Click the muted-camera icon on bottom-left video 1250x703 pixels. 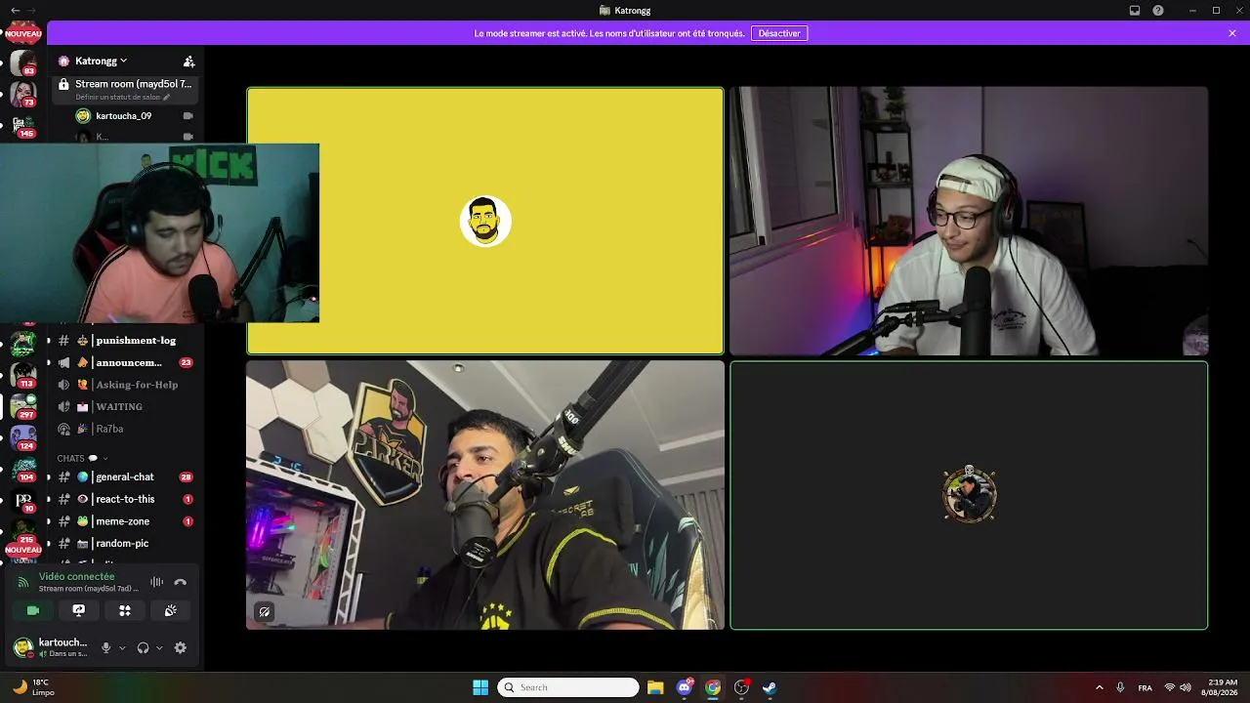point(264,612)
